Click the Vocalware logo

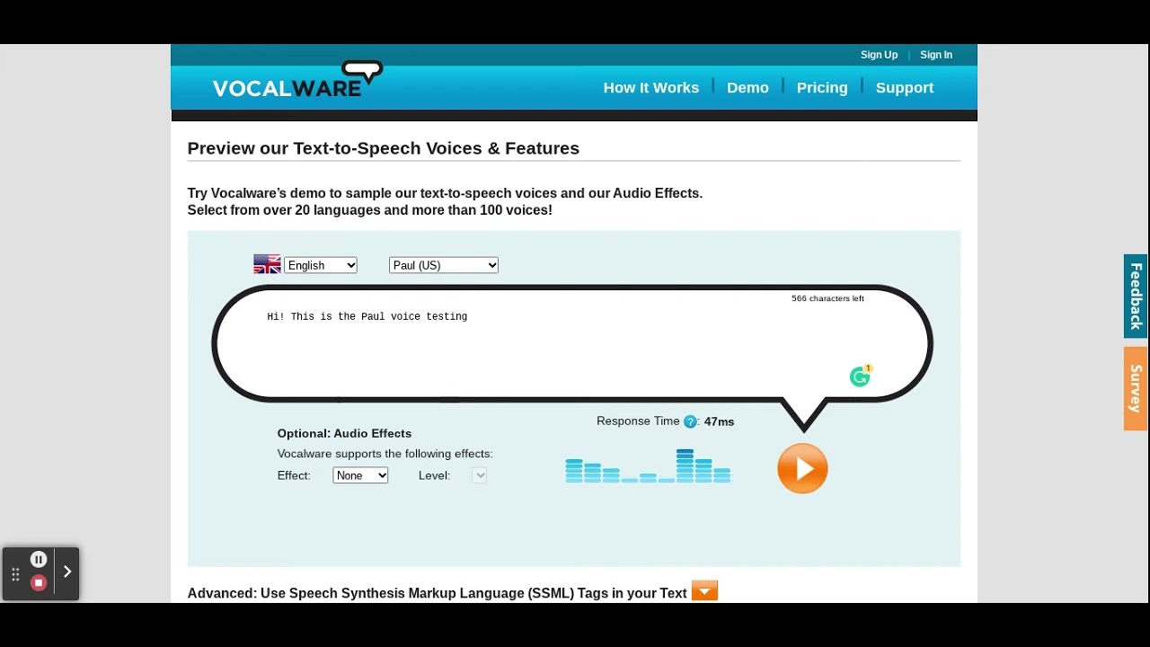(297, 80)
